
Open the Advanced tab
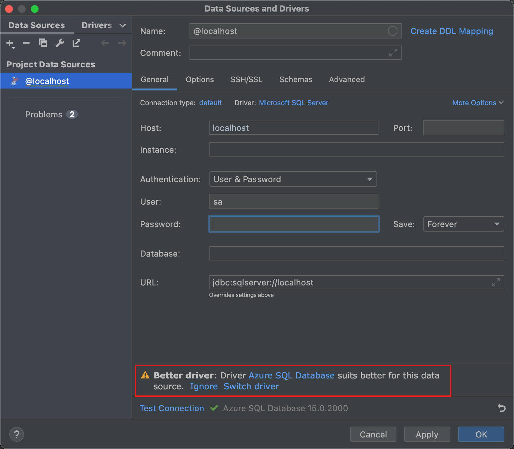[x=347, y=80]
